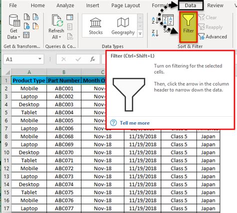Select row 8 header
The width and height of the screenshot is (237, 213).
[x=6, y=137]
